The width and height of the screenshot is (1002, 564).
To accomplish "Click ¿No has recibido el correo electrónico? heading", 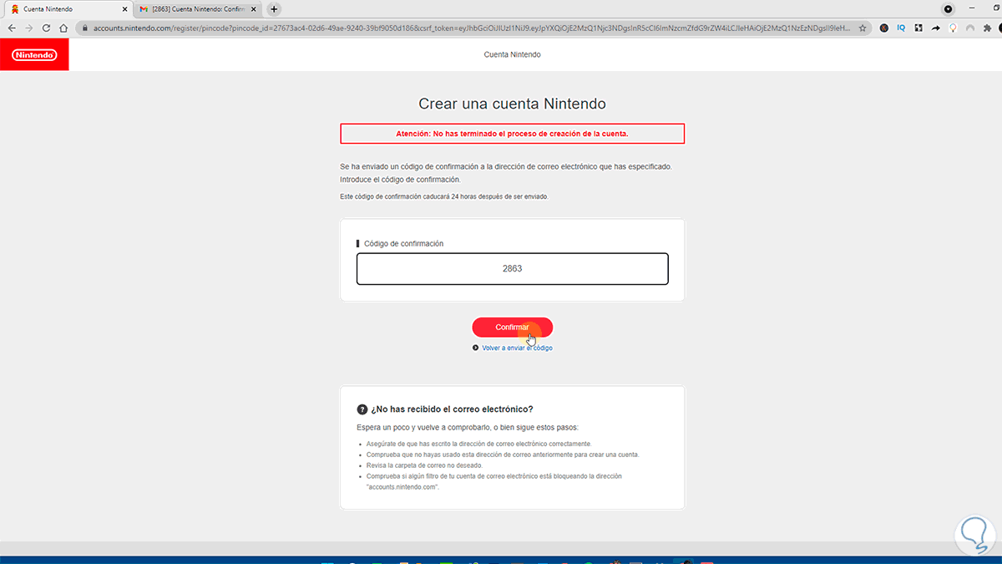I will pyautogui.click(x=452, y=409).
